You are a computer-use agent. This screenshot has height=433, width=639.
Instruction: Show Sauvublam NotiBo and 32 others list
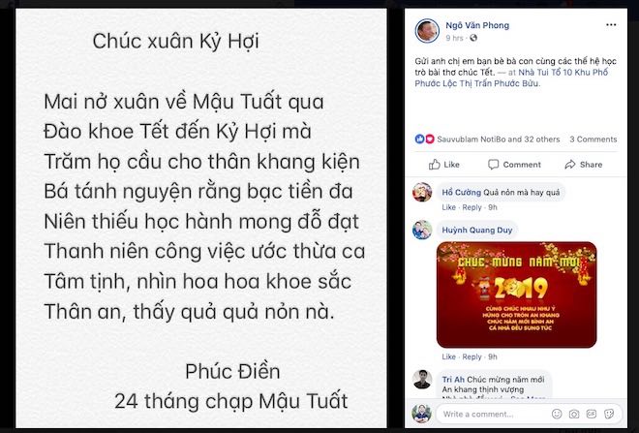tap(498, 139)
